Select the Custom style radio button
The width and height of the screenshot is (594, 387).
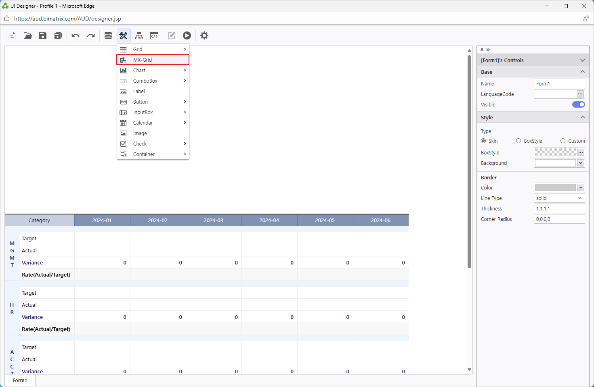click(563, 141)
